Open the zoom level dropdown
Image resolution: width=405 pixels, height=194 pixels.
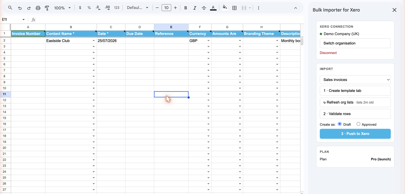[62, 8]
